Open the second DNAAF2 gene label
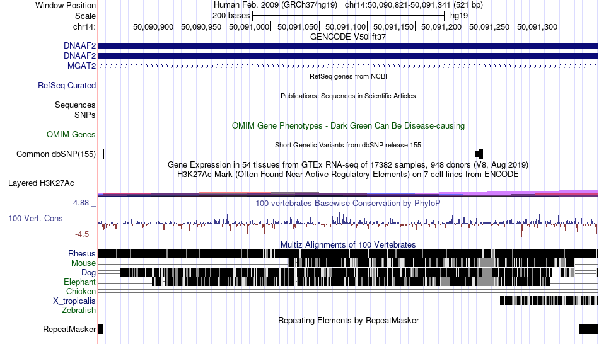This screenshot has height=344, width=599. [x=79, y=55]
